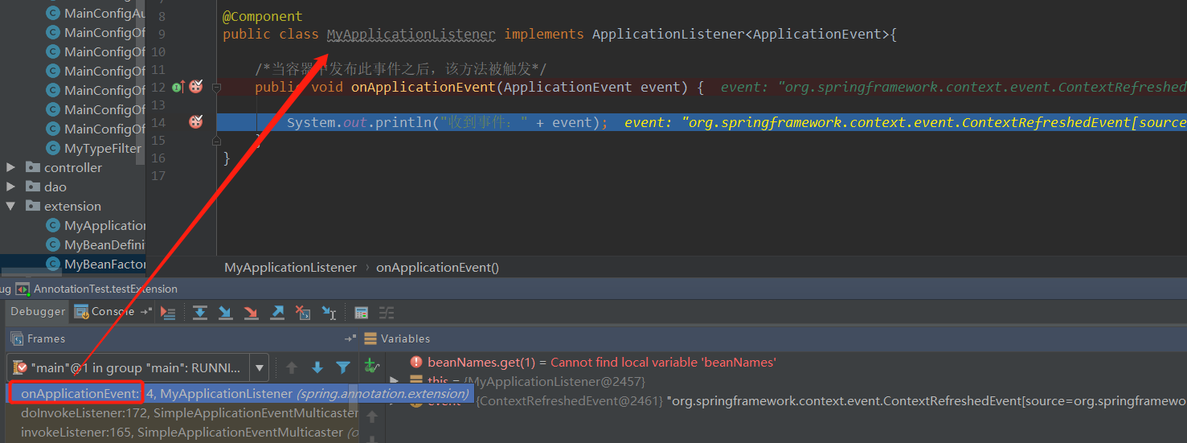Click the @Component annotation in code

click(263, 16)
